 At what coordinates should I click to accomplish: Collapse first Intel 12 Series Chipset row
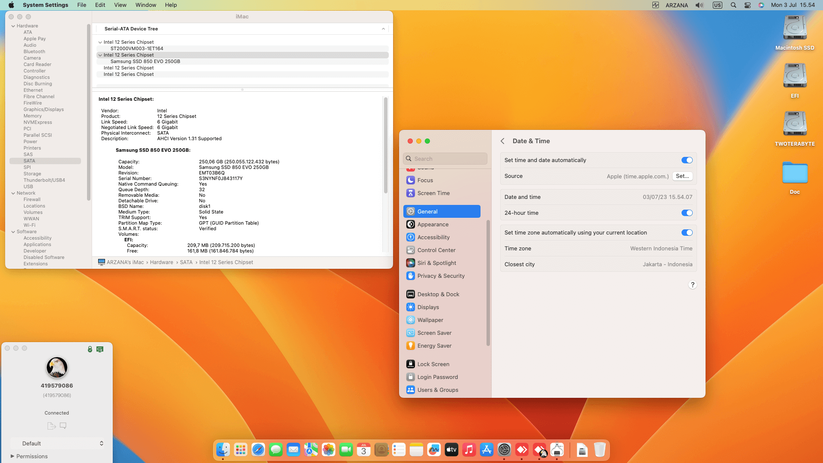tap(100, 42)
